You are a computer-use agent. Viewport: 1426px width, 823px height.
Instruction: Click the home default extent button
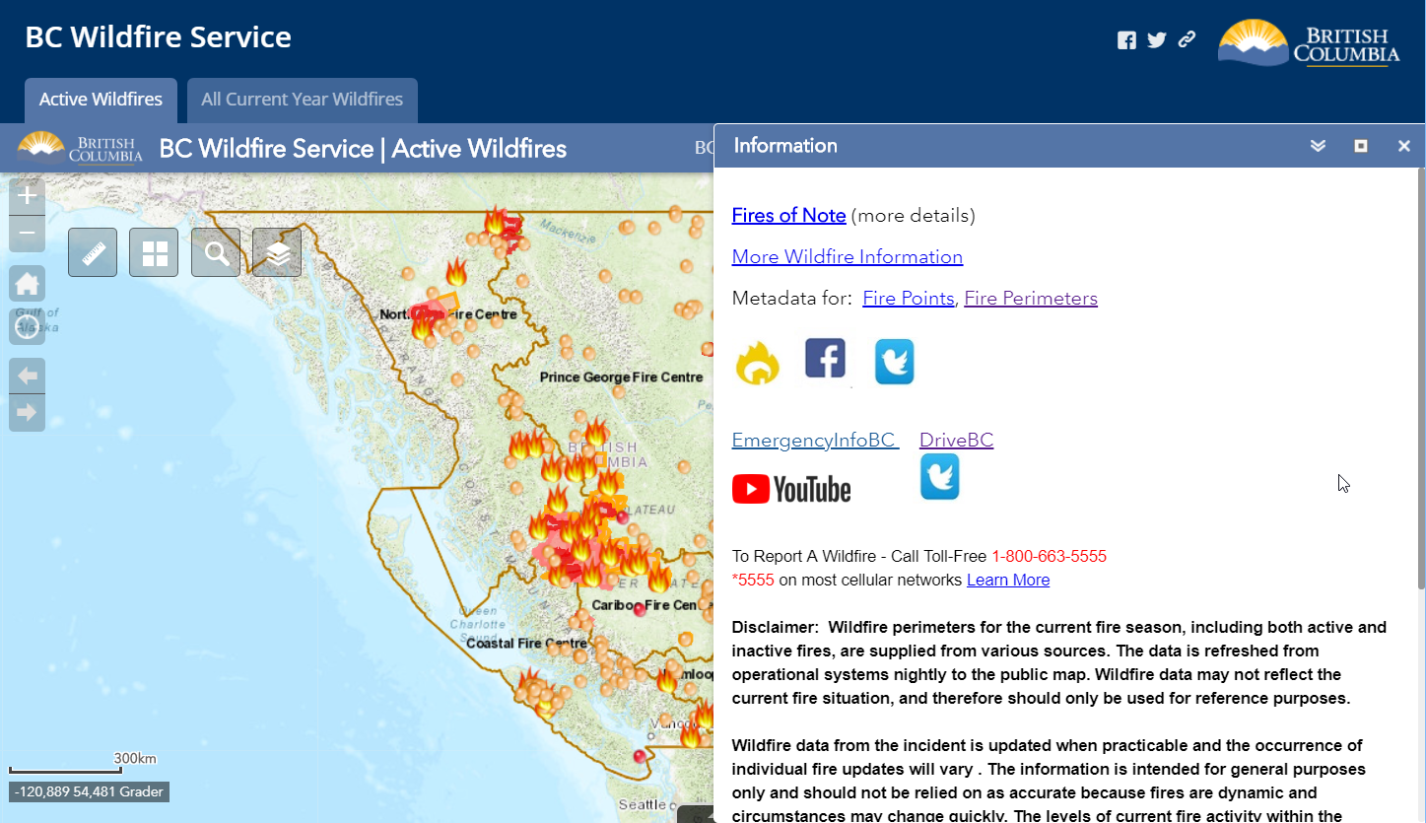(27, 284)
